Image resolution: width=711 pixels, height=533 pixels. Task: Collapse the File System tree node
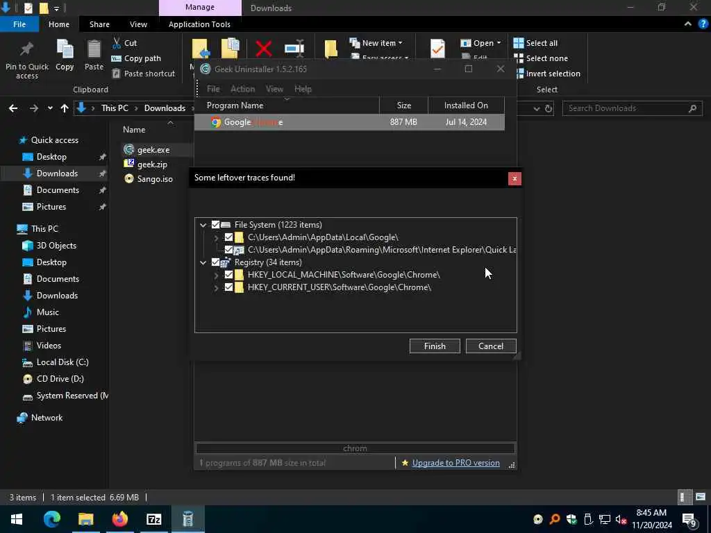(x=203, y=225)
